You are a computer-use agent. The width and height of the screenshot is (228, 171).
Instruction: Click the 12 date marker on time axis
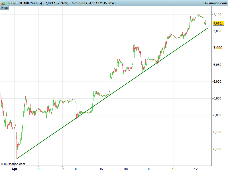[x=196, y=169]
